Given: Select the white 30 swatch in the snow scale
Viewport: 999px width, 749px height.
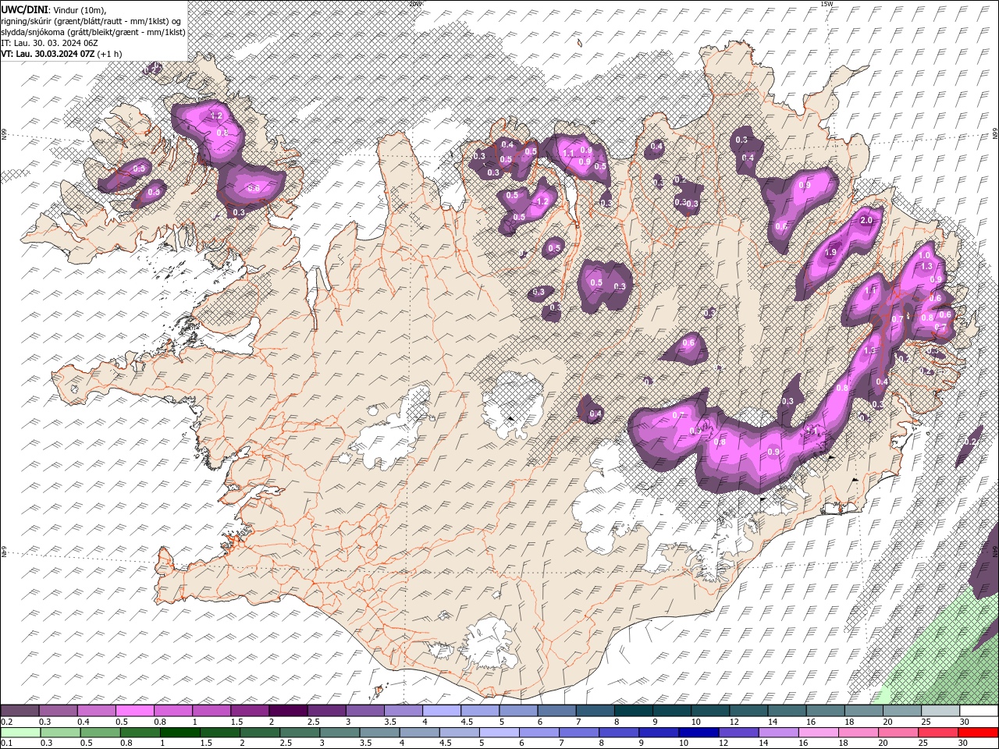Looking at the screenshot, I should pyautogui.click(x=979, y=712).
